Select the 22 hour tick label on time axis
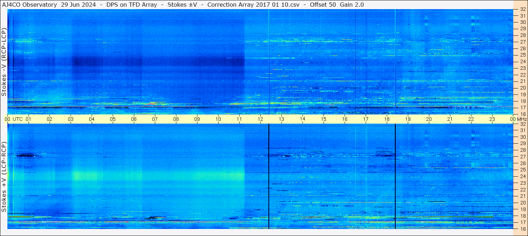Image resolution: width=528 pixels, height=236 pixels. point(471,119)
